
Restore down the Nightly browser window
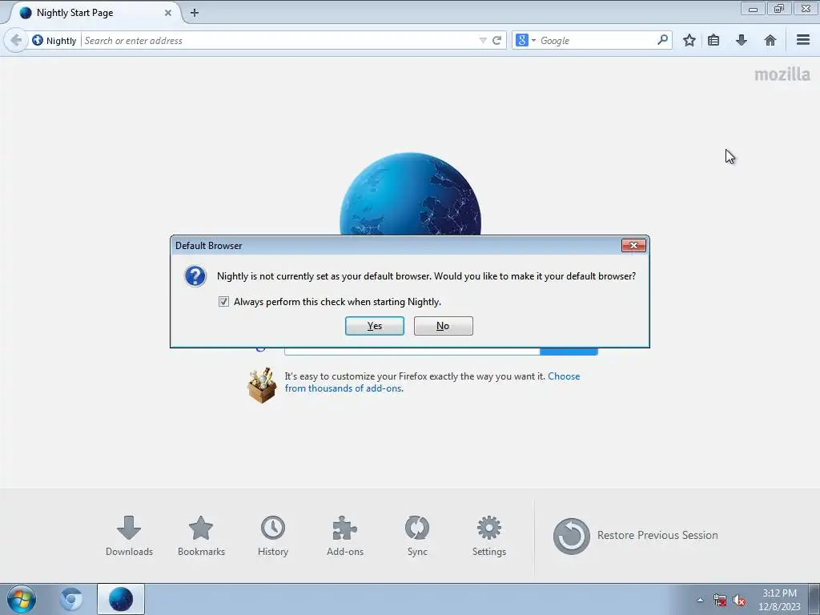[779, 8]
